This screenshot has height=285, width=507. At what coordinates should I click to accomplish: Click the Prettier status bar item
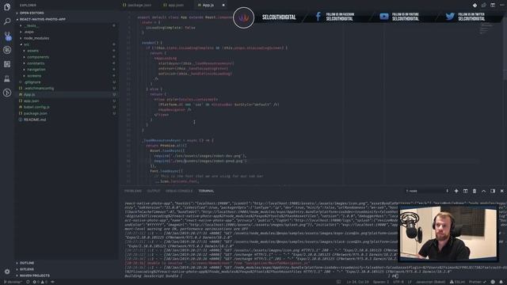478,282
